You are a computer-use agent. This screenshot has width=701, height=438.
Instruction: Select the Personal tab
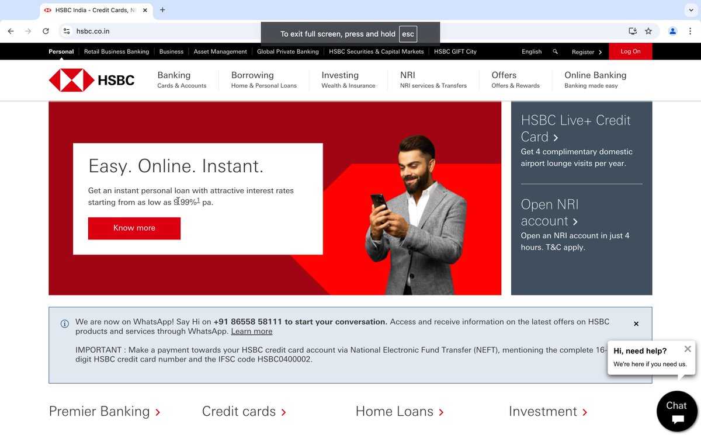61,51
